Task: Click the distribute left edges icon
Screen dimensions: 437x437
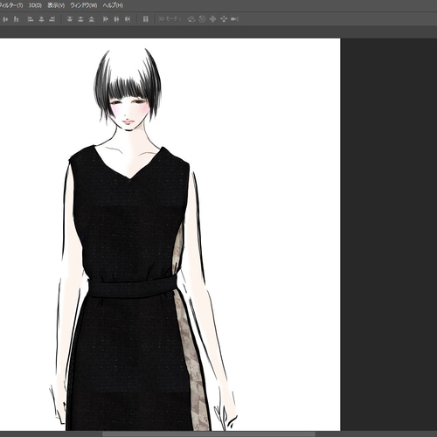Action: coord(106,19)
